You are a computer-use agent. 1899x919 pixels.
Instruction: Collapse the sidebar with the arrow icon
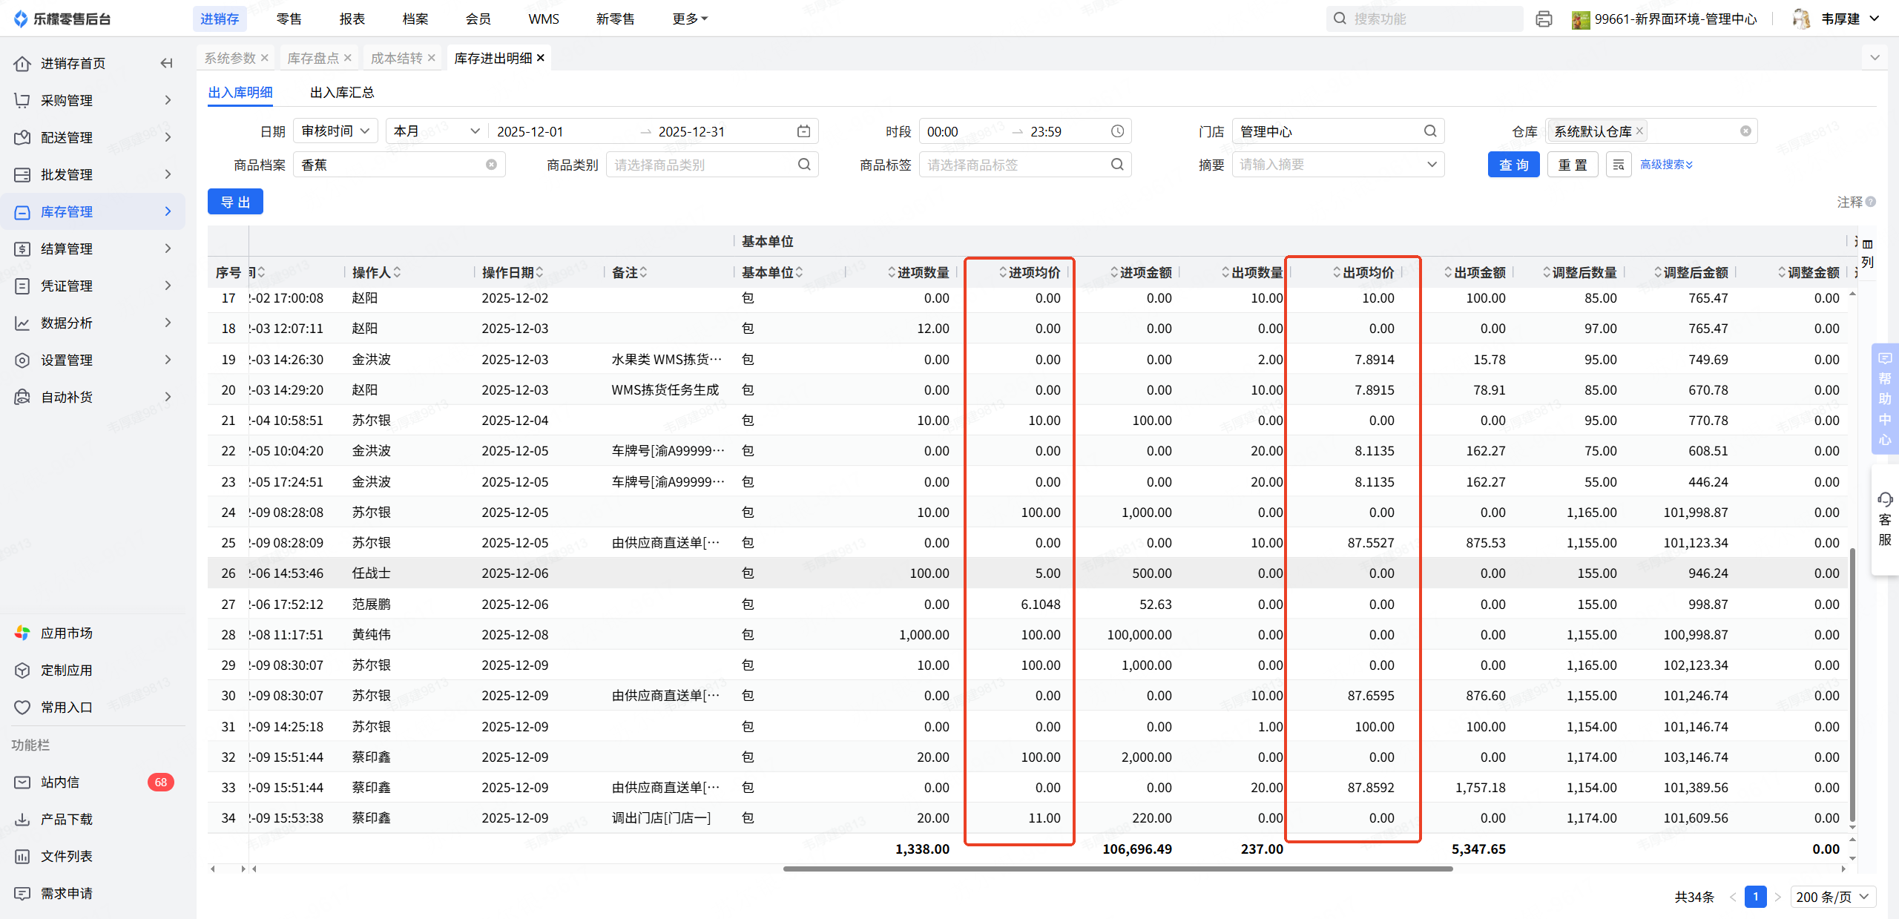(x=167, y=64)
